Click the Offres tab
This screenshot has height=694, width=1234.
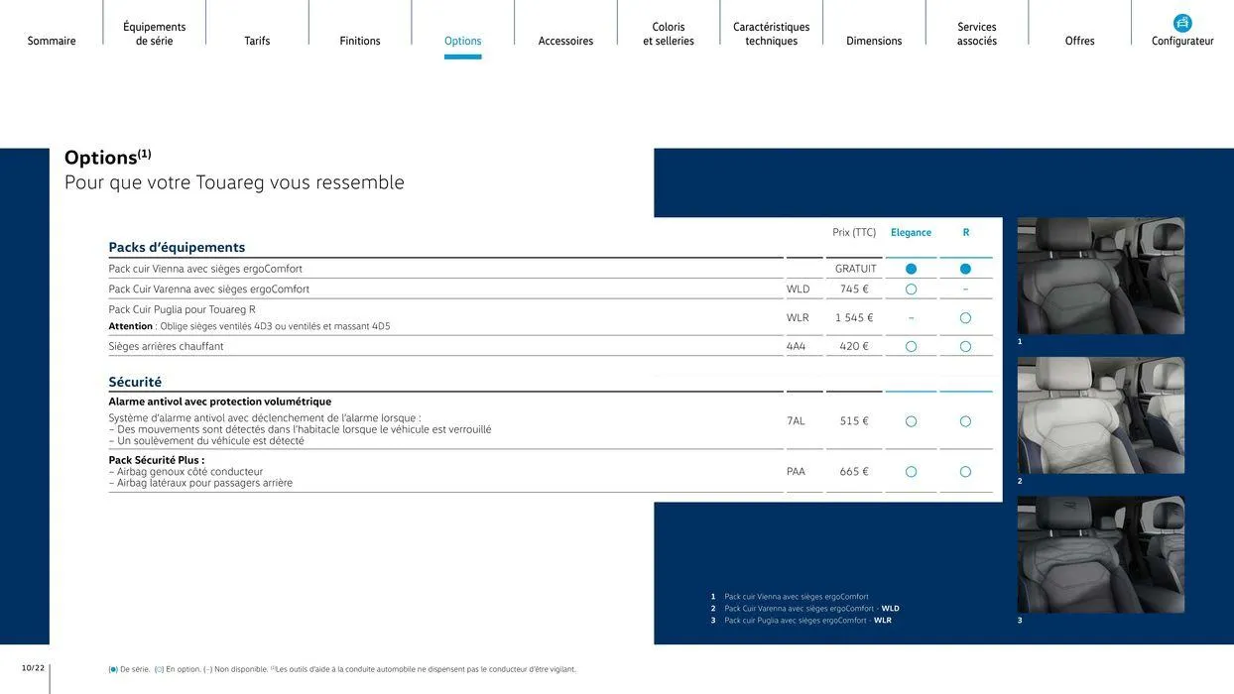pos(1080,41)
